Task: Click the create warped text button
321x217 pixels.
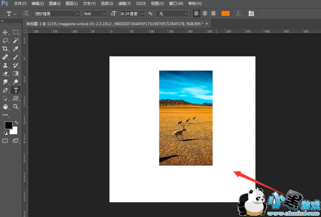Action: tap(238, 13)
